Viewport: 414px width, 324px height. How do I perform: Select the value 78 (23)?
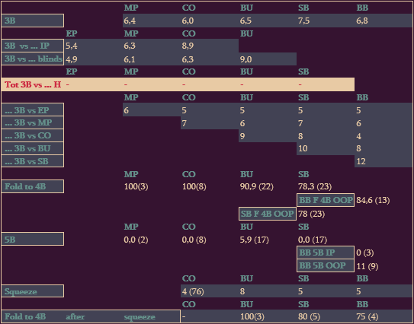coord(311,214)
